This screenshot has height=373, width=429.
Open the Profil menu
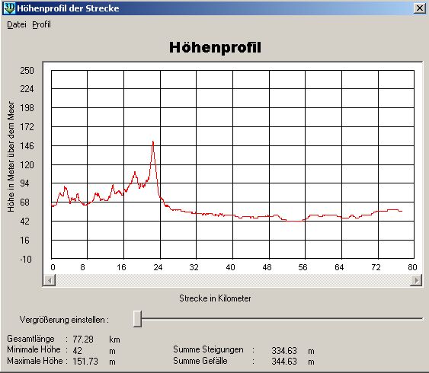pos(41,24)
